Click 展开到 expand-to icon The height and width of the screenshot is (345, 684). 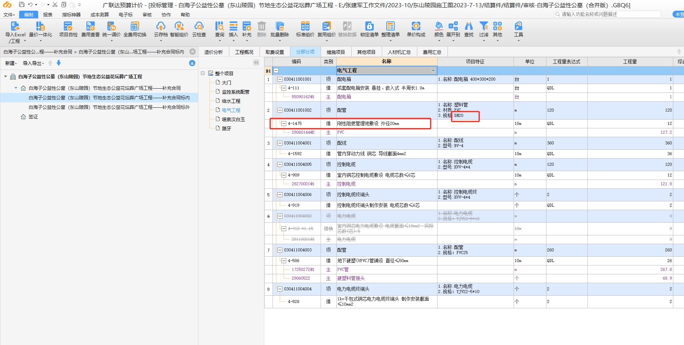click(x=453, y=26)
